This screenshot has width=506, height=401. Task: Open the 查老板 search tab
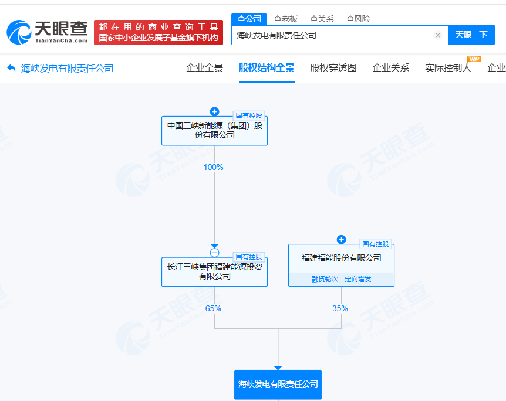(x=286, y=19)
